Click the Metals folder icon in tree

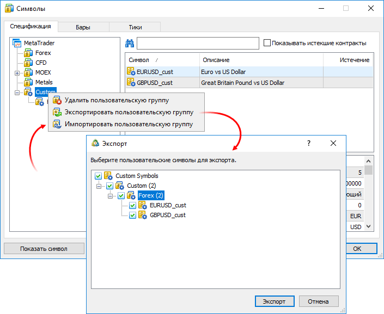pyautogui.click(x=29, y=83)
